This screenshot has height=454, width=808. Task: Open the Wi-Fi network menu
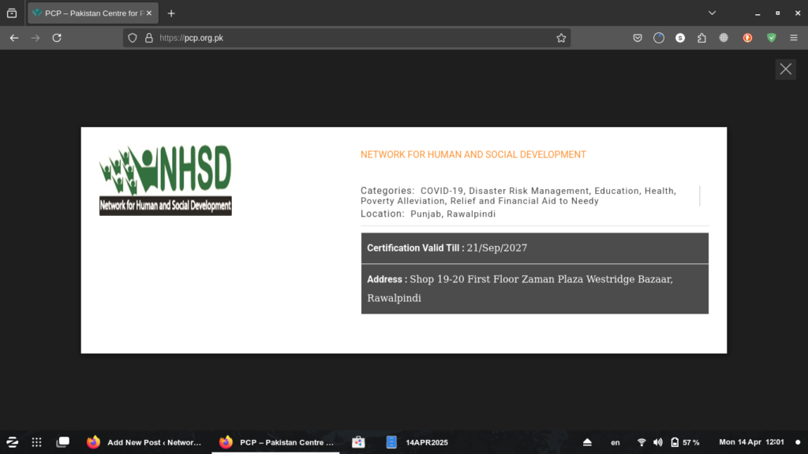click(x=642, y=442)
